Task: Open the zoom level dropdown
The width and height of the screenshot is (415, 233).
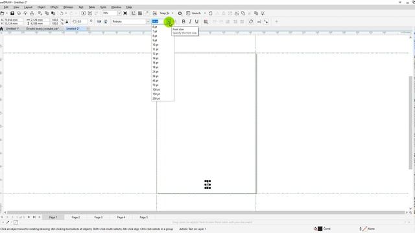Action: (119, 13)
